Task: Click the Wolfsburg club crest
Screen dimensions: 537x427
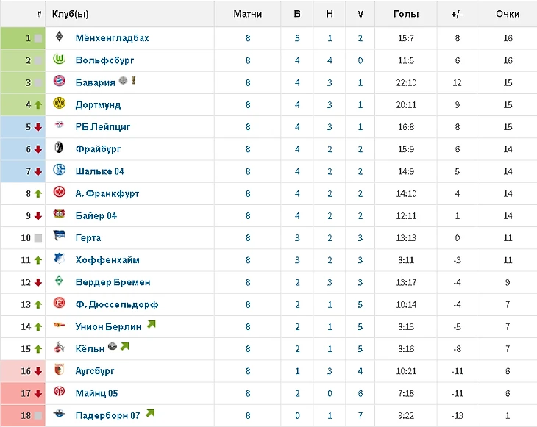Action: [x=60, y=60]
